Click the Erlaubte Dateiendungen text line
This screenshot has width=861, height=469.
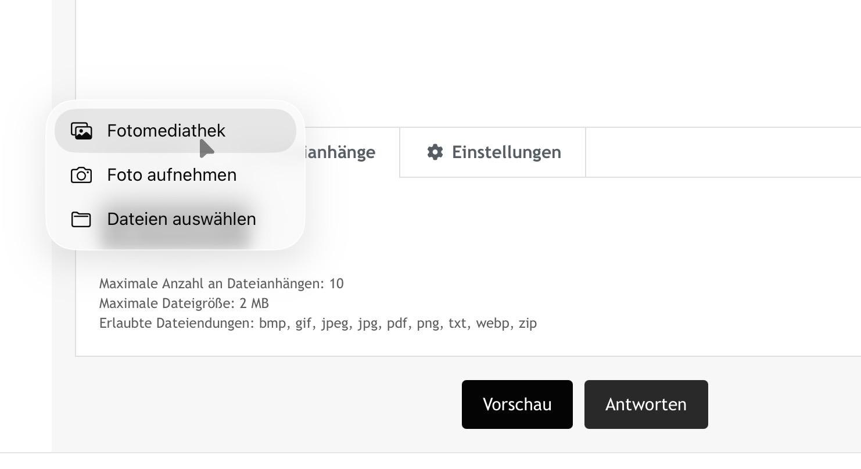[x=317, y=323]
